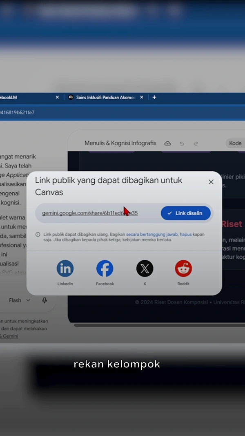Activate the microphone voice input
This screenshot has width=245, height=436.
[x=45, y=300]
